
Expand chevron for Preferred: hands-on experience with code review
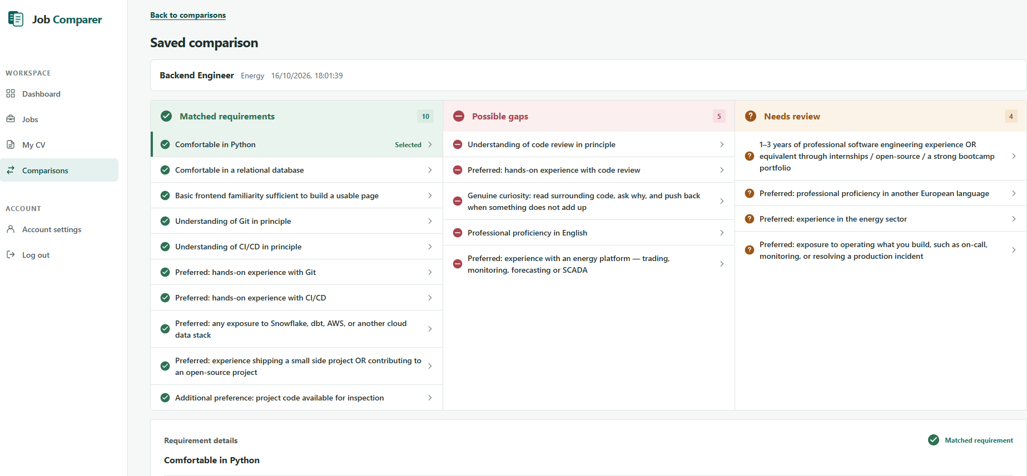click(x=722, y=170)
